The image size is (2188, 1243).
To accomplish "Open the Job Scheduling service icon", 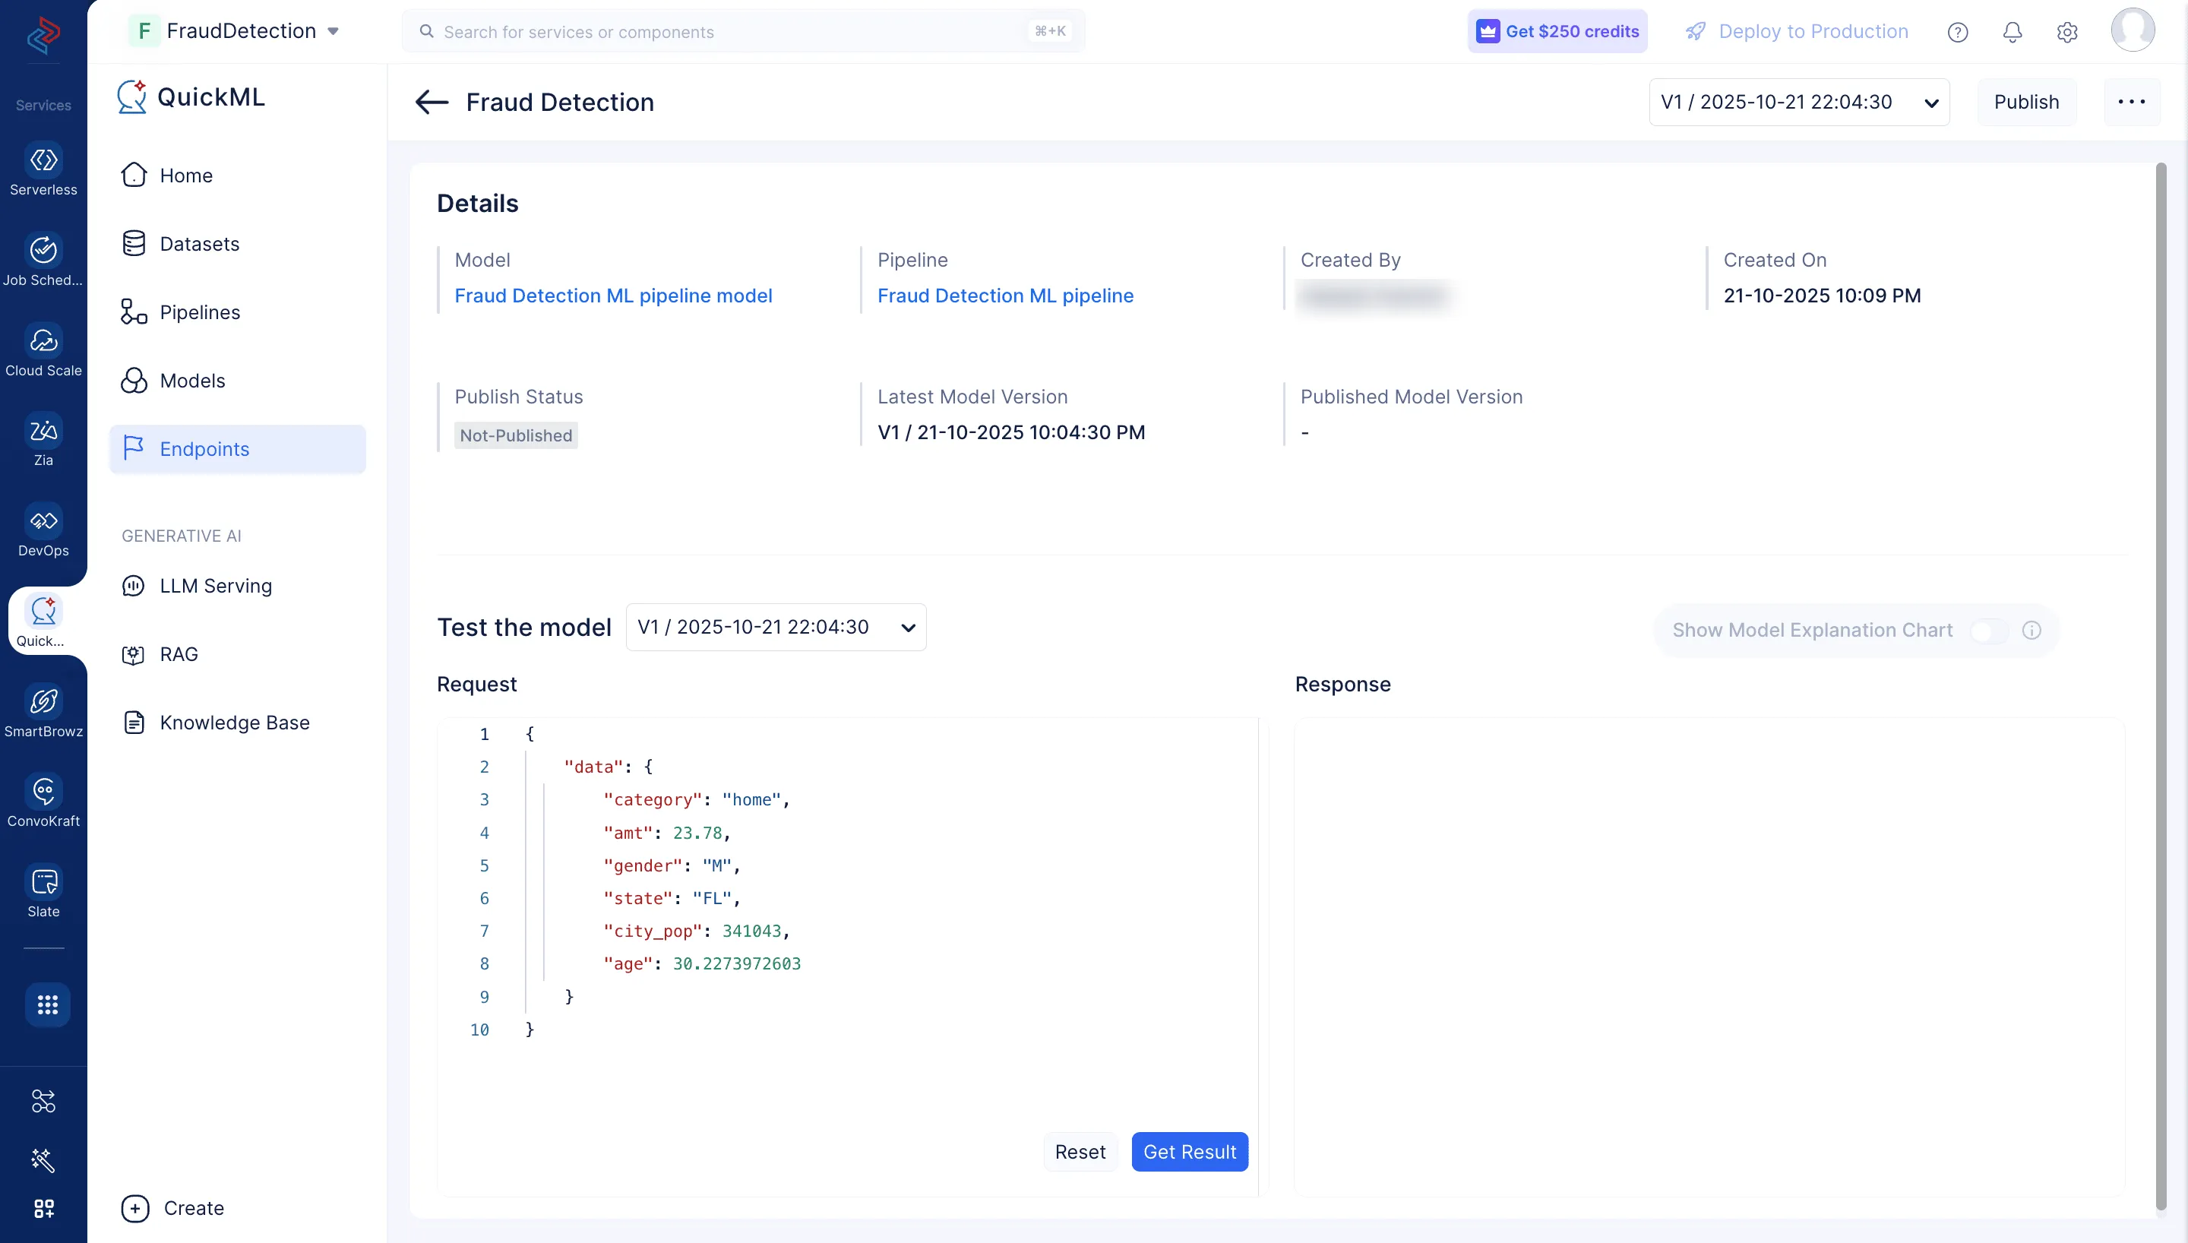I will pyautogui.click(x=43, y=251).
